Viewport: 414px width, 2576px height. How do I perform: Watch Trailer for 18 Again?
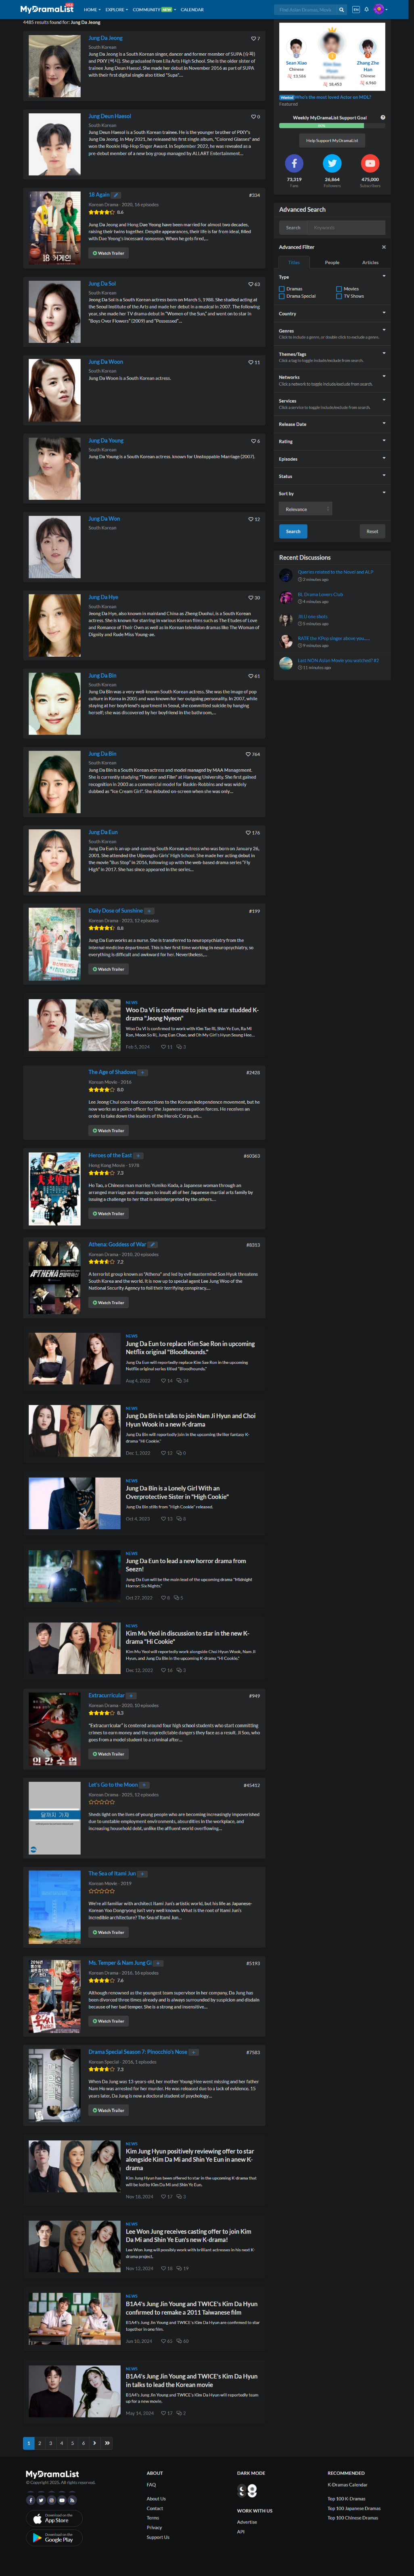point(108,253)
